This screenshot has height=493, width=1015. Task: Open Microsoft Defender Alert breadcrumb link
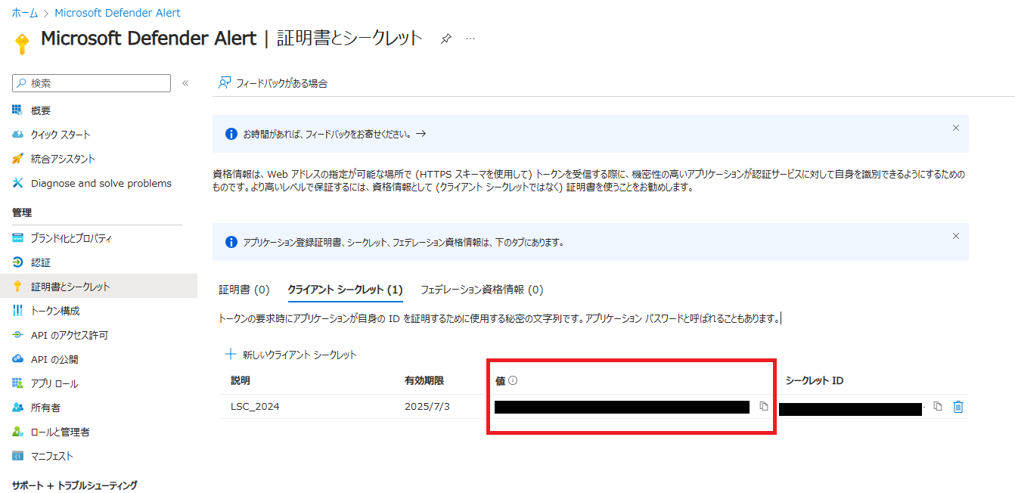pos(117,13)
